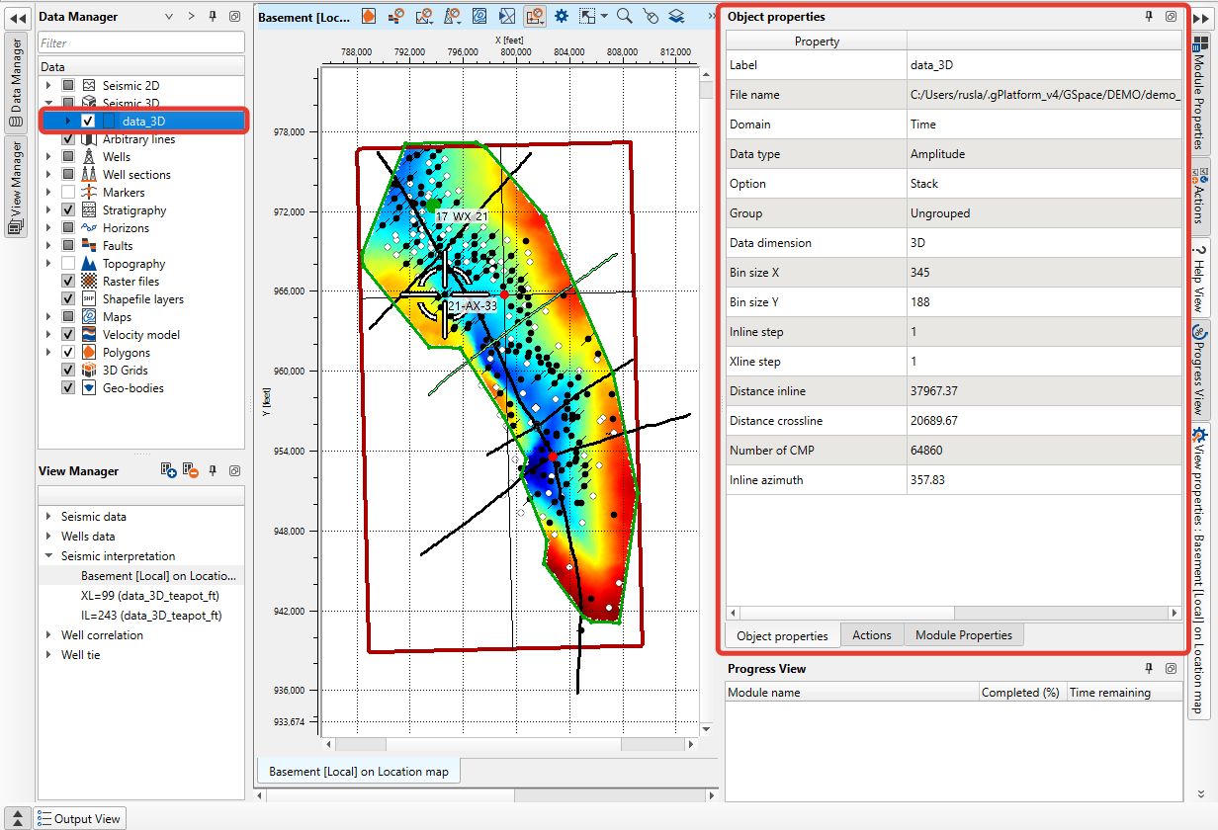Open the layers stack icon in map toolbar
This screenshot has height=830, width=1218.
[676, 16]
